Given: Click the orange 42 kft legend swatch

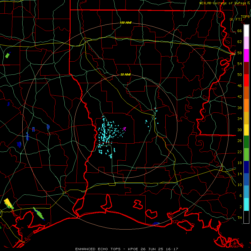Looking at the screenshot, I should click(x=246, y=105).
